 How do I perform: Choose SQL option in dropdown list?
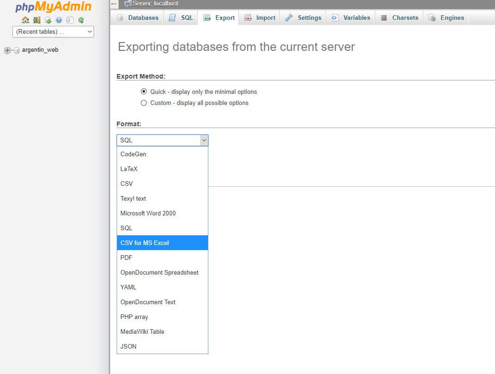[x=162, y=228]
